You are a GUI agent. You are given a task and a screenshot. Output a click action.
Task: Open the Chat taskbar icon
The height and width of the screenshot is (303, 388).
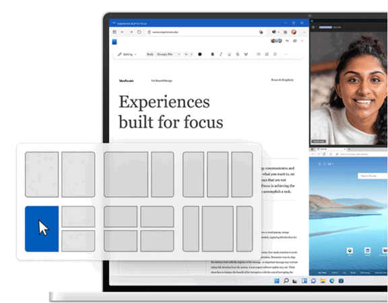click(x=313, y=281)
